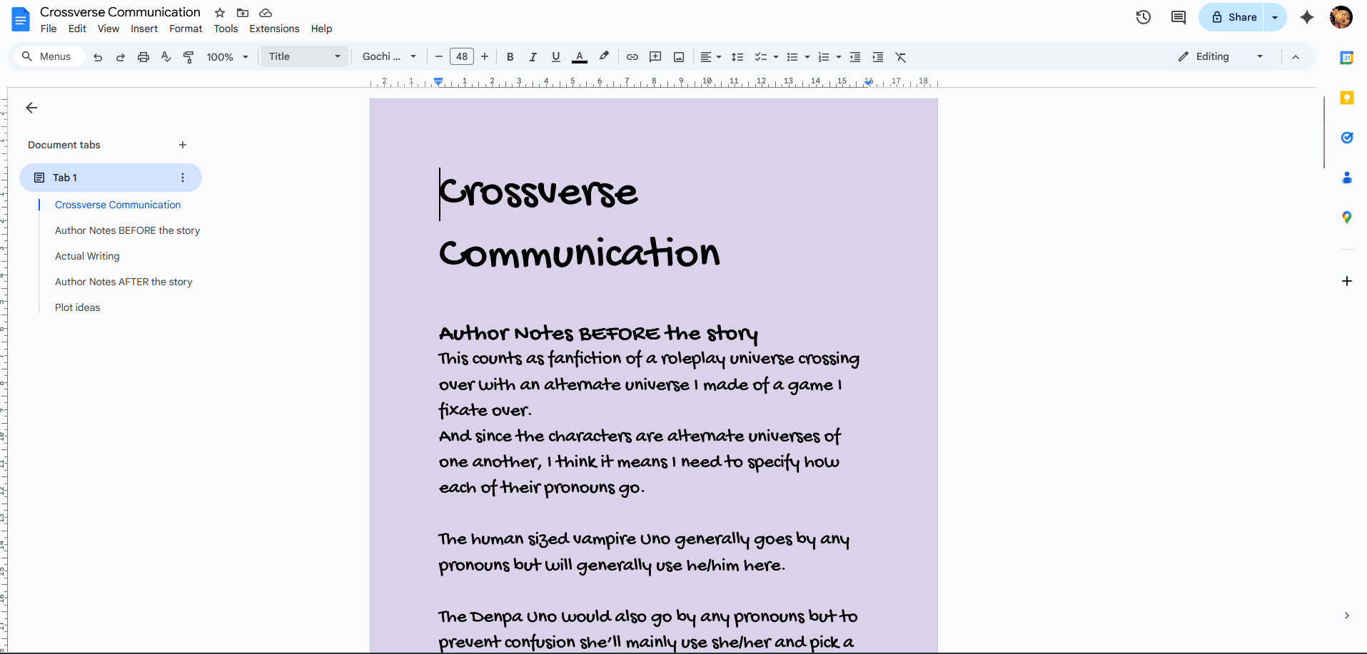The image size is (1367, 654).
Task: Open the text color picker
Action: point(580,57)
